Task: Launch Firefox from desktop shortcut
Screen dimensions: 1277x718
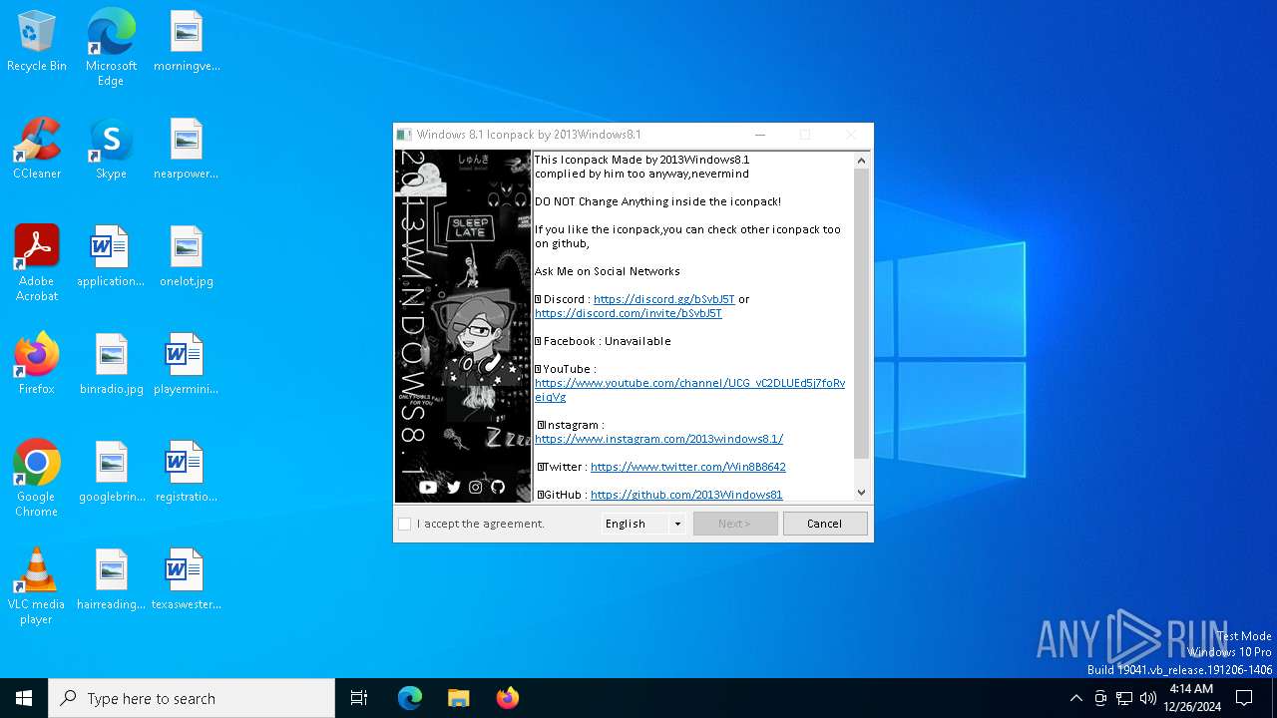Action: pos(37,365)
